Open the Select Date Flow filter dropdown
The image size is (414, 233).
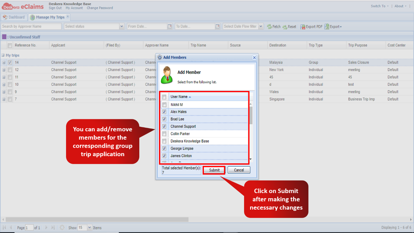(x=261, y=26)
